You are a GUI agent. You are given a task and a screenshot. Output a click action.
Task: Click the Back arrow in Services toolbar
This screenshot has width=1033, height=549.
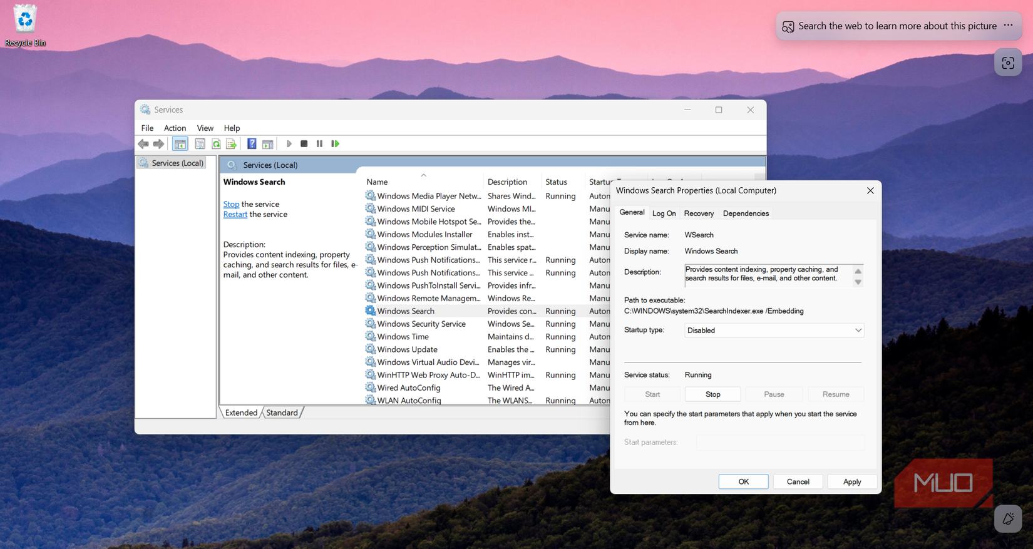(x=143, y=144)
